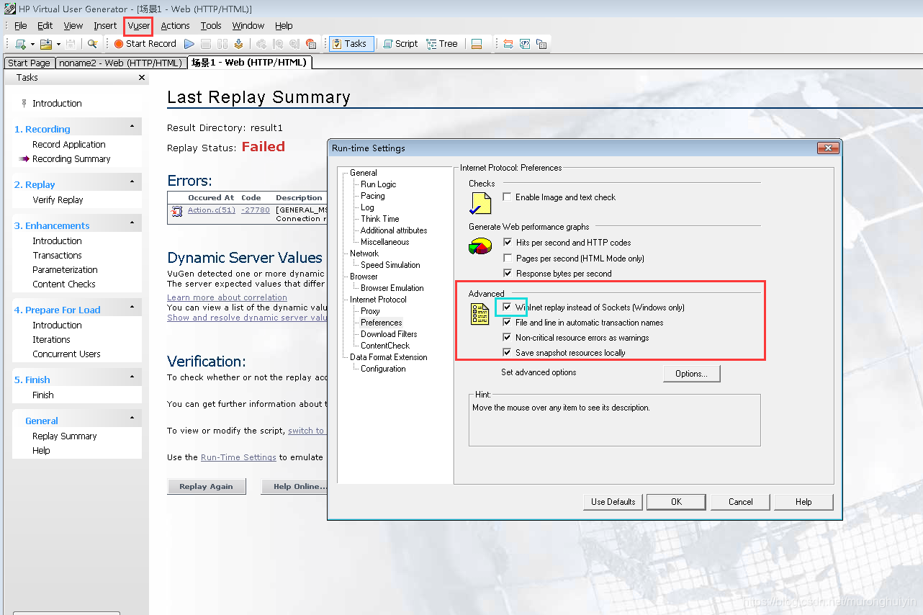Screen dimensions: 923x615
Task: Click the Find magnifier toolbar icon
Action: pyautogui.click(x=92, y=44)
